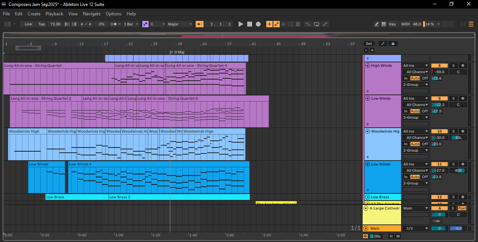Open the Create menu
This screenshot has width=478, height=242.
(34, 14)
